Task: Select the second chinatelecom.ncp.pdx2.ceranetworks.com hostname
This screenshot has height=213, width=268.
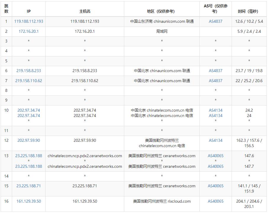Action: click(x=85, y=166)
